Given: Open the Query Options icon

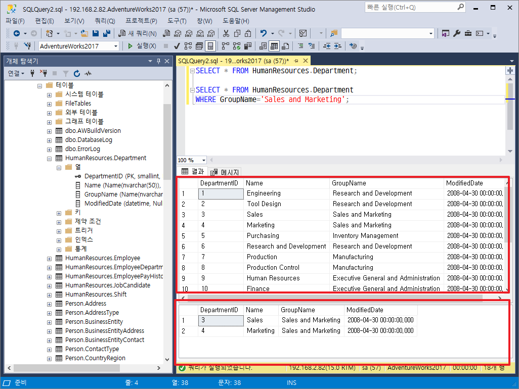Looking at the screenshot, I should point(199,46).
